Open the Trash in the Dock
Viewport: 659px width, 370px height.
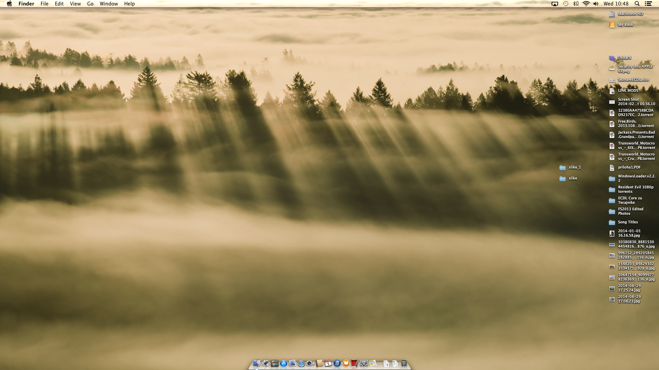pyautogui.click(x=404, y=363)
